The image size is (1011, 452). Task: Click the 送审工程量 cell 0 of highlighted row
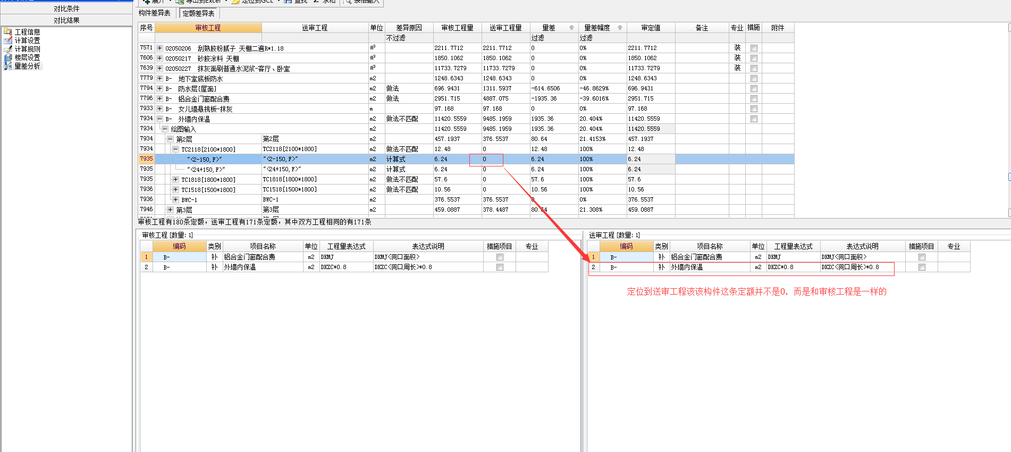pyautogui.click(x=505, y=159)
